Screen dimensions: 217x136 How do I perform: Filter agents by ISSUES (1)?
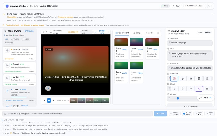pyautogui.click(x=9, y=43)
